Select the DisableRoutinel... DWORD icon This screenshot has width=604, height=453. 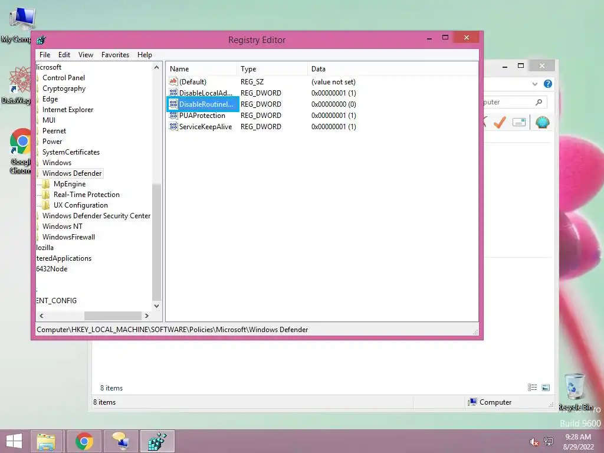tap(173, 104)
